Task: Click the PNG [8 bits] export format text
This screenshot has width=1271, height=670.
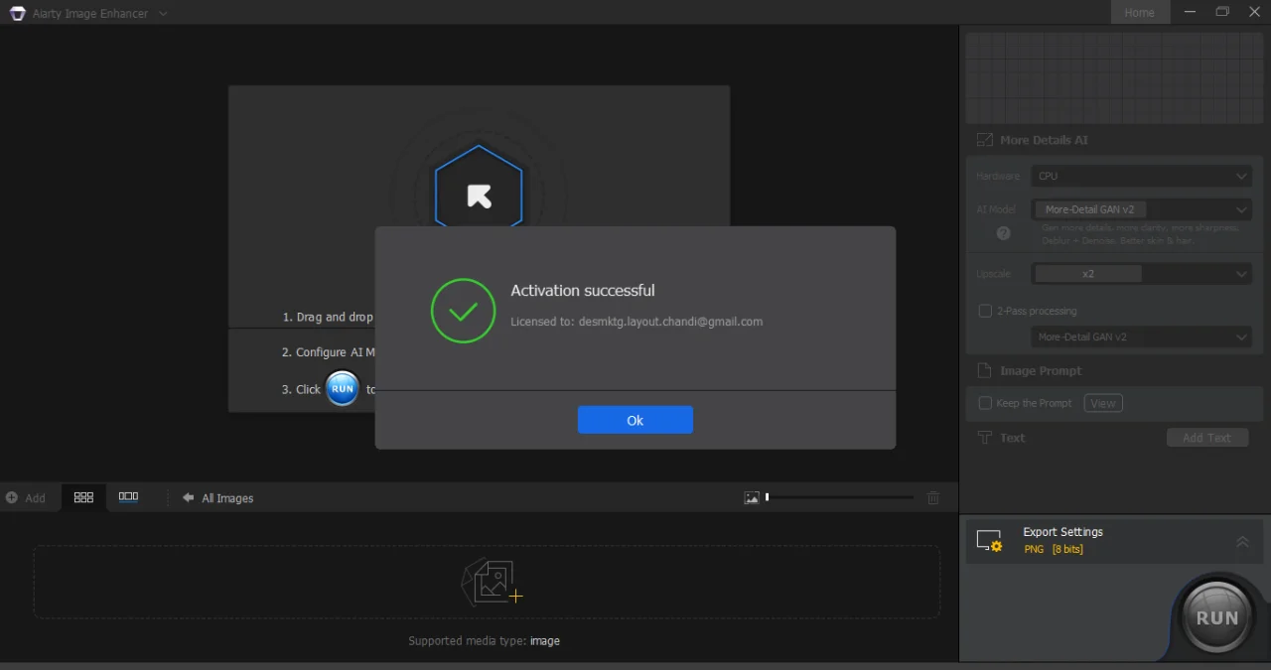Action: coord(1054,549)
